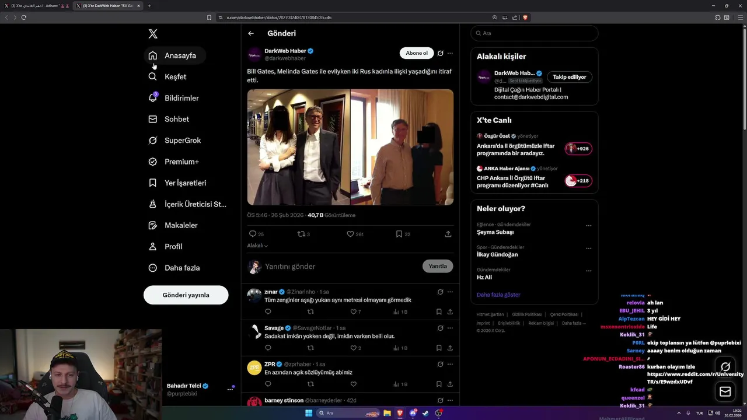This screenshot has height=420, width=747.
Task: Open Yer İşaretleri bookmarks
Action: coord(177,183)
